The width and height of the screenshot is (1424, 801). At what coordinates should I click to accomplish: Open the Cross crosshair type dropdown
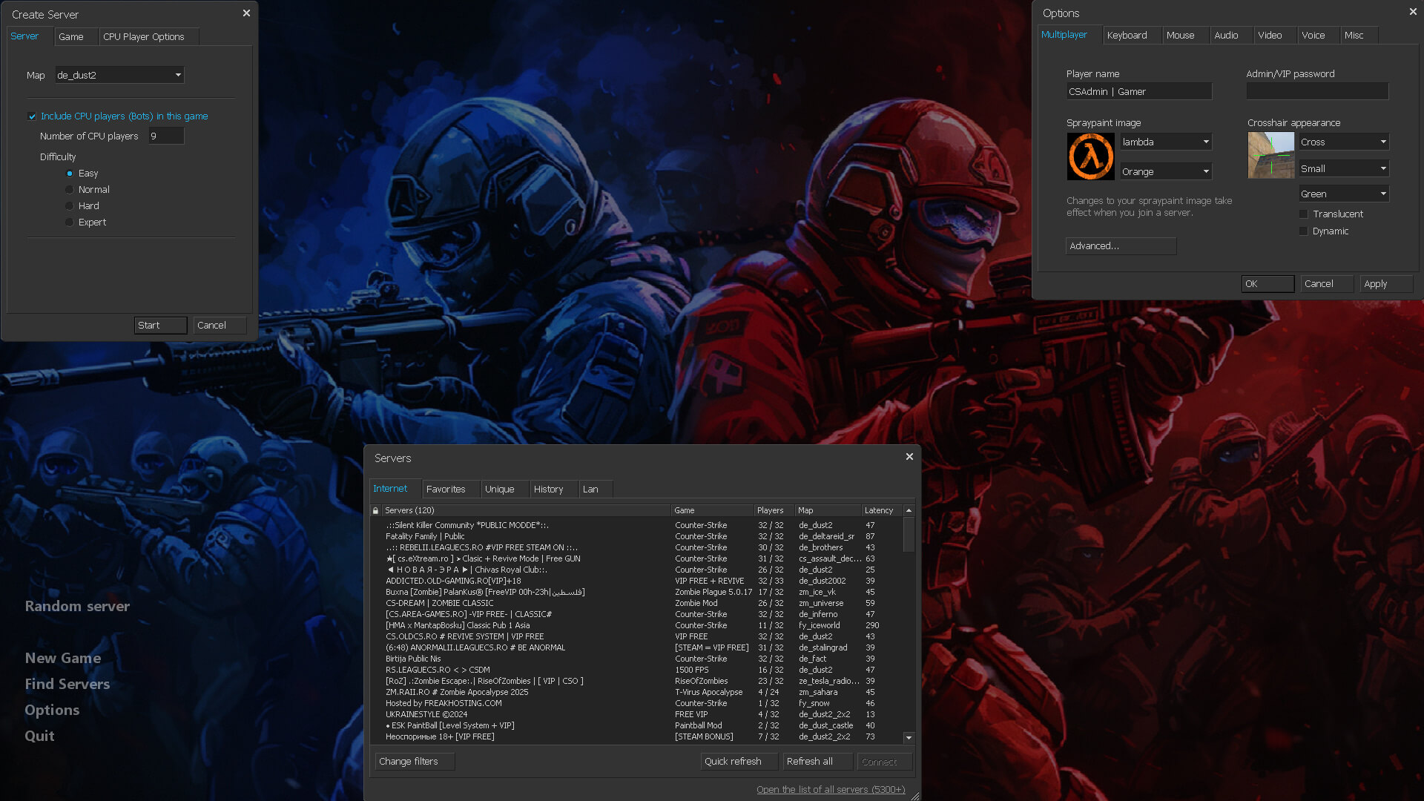click(1344, 142)
